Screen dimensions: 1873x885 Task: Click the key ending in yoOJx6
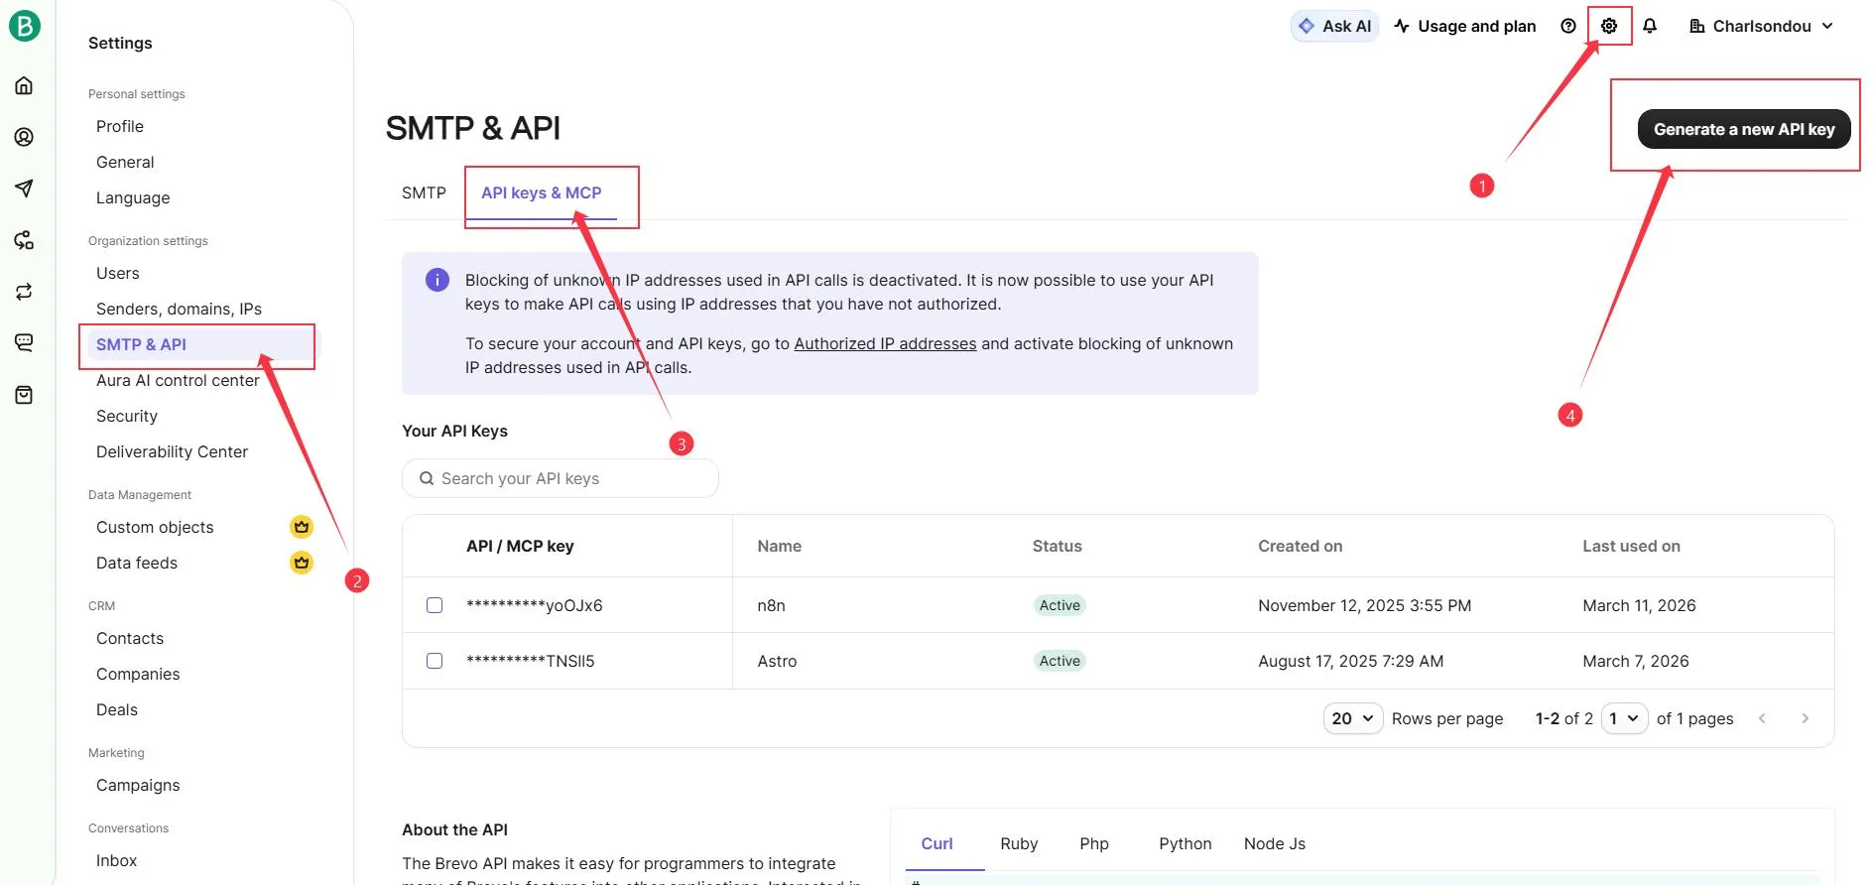pyautogui.click(x=535, y=605)
